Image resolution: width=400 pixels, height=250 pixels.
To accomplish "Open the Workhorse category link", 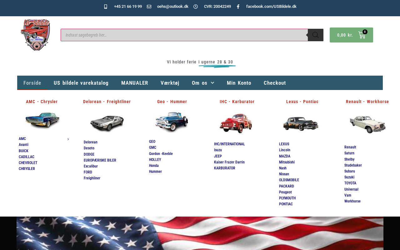I will click(x=352, y=201).
